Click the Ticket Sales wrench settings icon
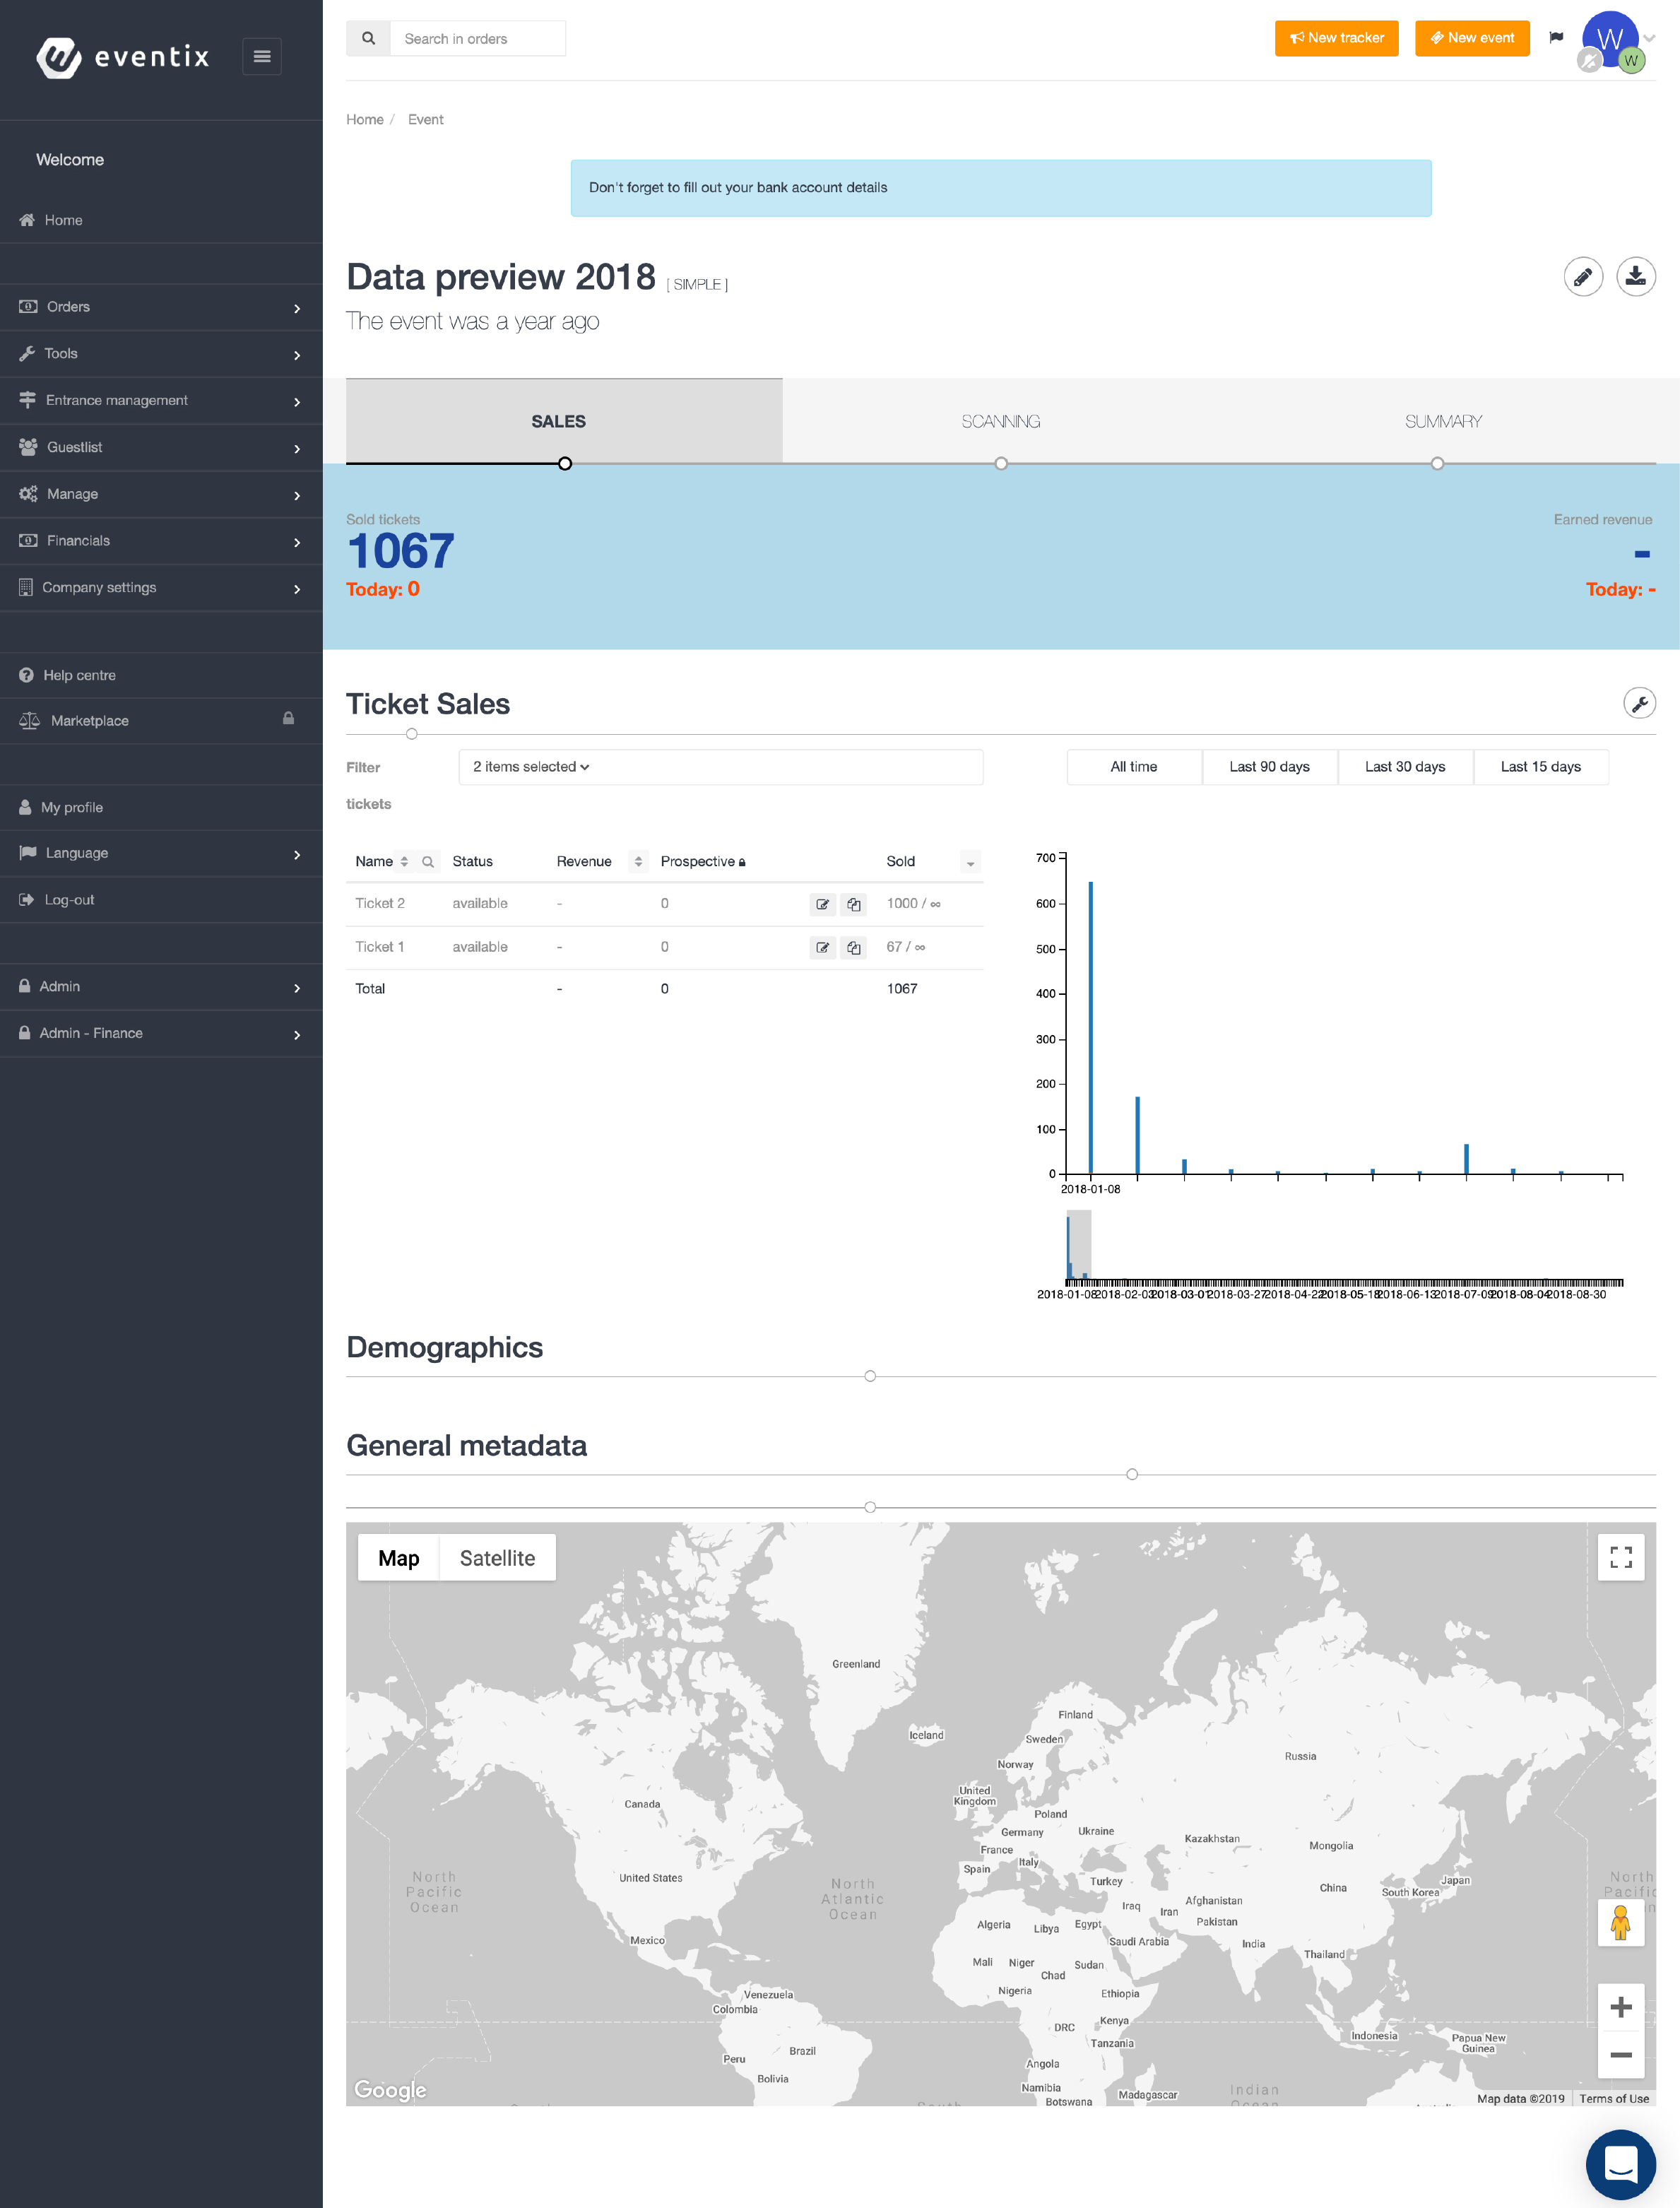 coord(1638,704)
